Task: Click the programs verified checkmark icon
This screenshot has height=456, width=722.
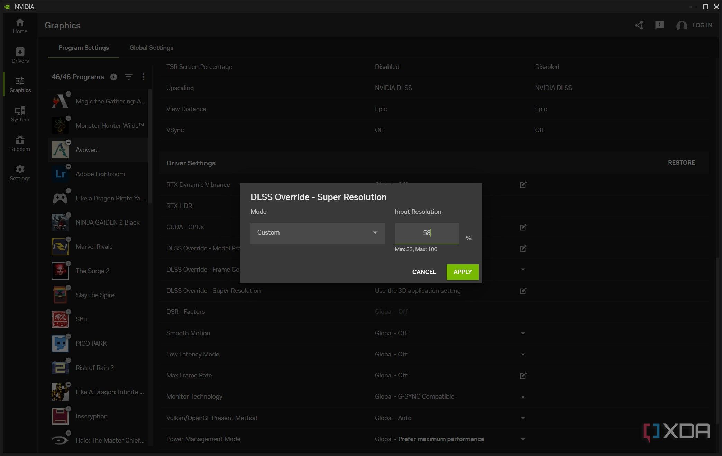Action: pos(113,77)
